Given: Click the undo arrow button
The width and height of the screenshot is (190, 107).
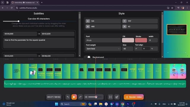Looking at the screenshot, I should [68, 97].
